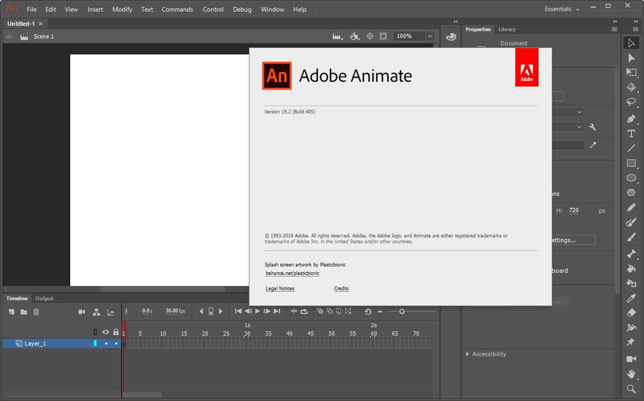Select the Lasso tool

tap(631, 102)
